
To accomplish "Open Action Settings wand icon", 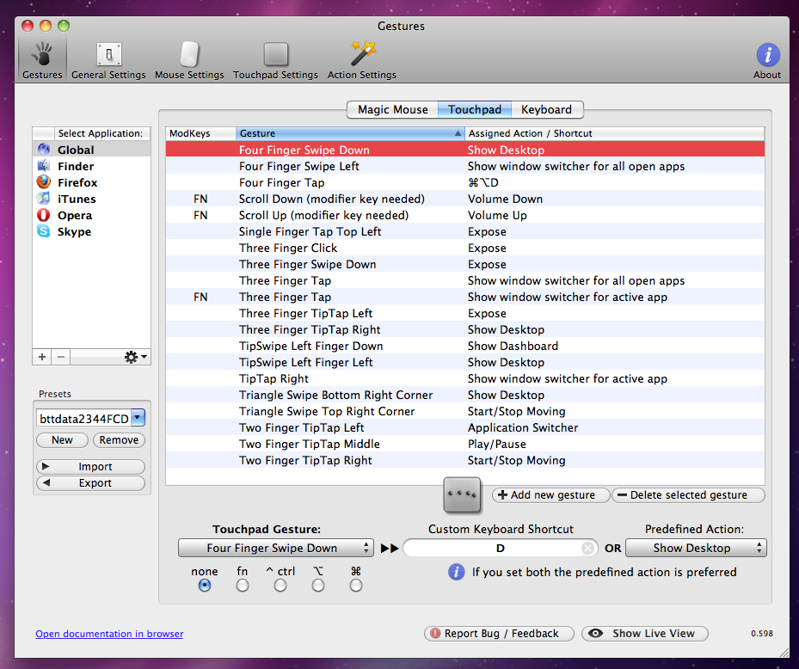I will coord(362,53).
